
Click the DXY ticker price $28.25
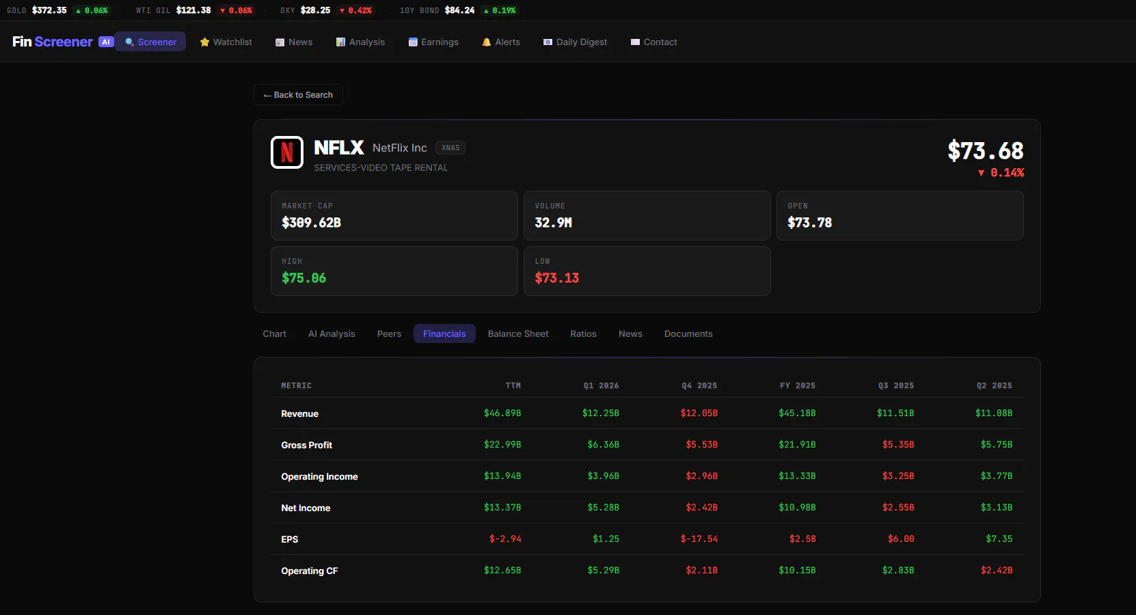point(315,10)
